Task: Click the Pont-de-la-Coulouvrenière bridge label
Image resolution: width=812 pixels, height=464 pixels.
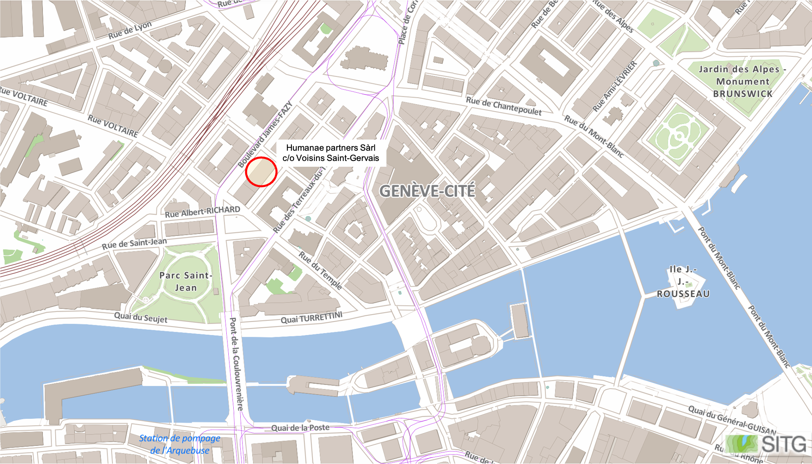Action: coord(237,364)
